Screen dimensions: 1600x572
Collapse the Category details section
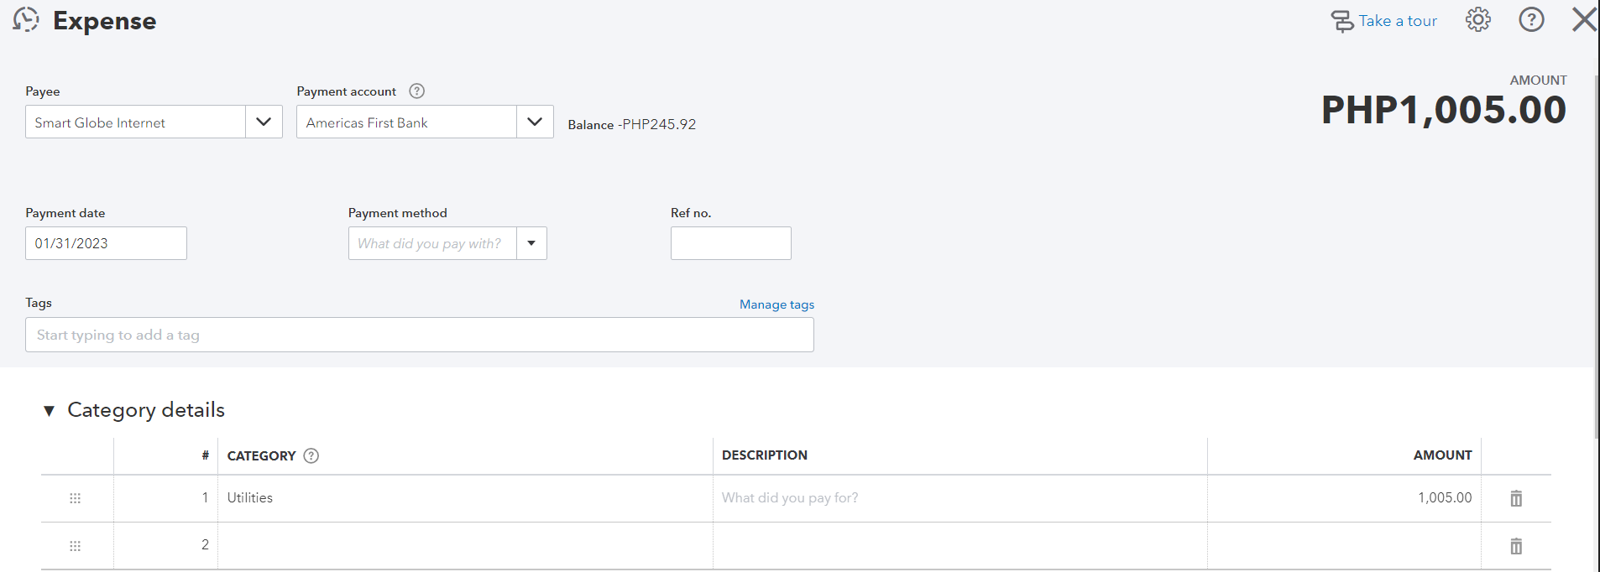coord(50,410)
